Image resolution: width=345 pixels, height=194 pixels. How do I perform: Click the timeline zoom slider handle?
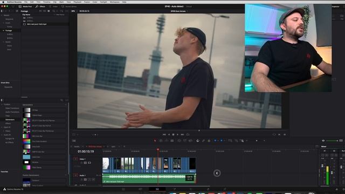pos(257,141)
